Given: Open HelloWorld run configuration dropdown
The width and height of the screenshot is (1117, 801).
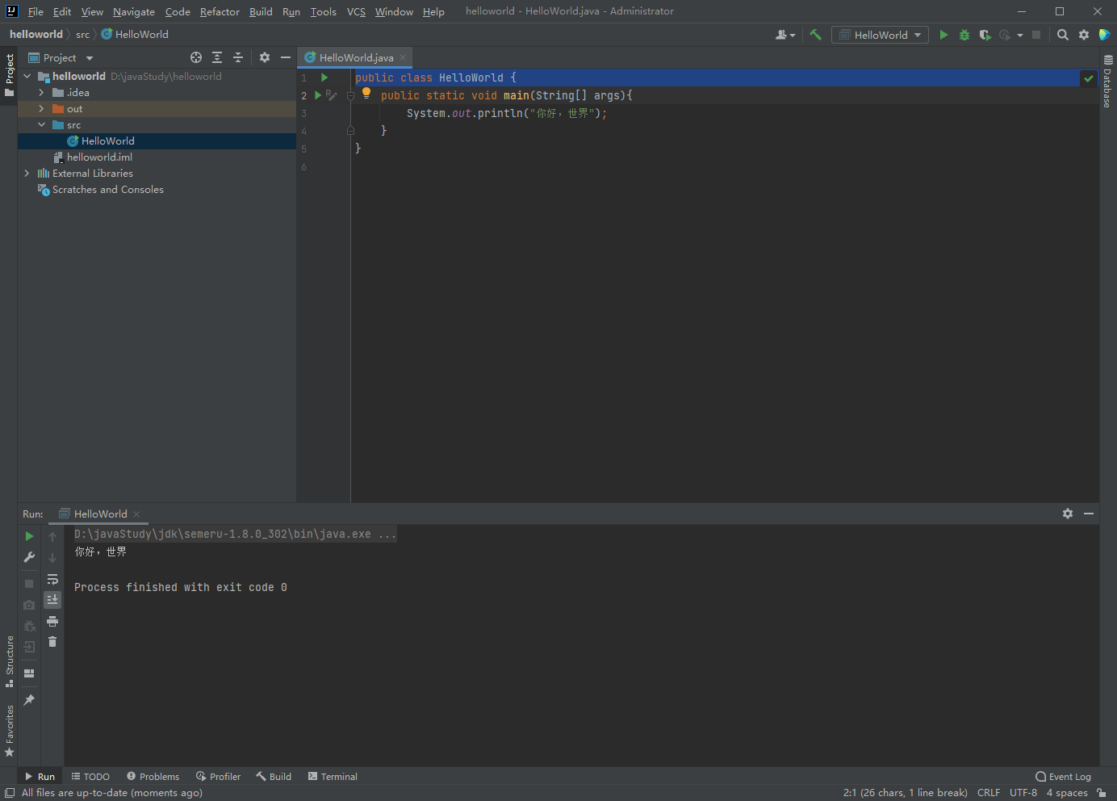Looking at the screenshot, I should point(880,35).
